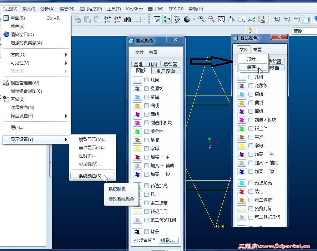This screenshot has width=317, height=251.
Task: Check 面组 box in right 系统颜色 dialog
Action: click(251, 111)
